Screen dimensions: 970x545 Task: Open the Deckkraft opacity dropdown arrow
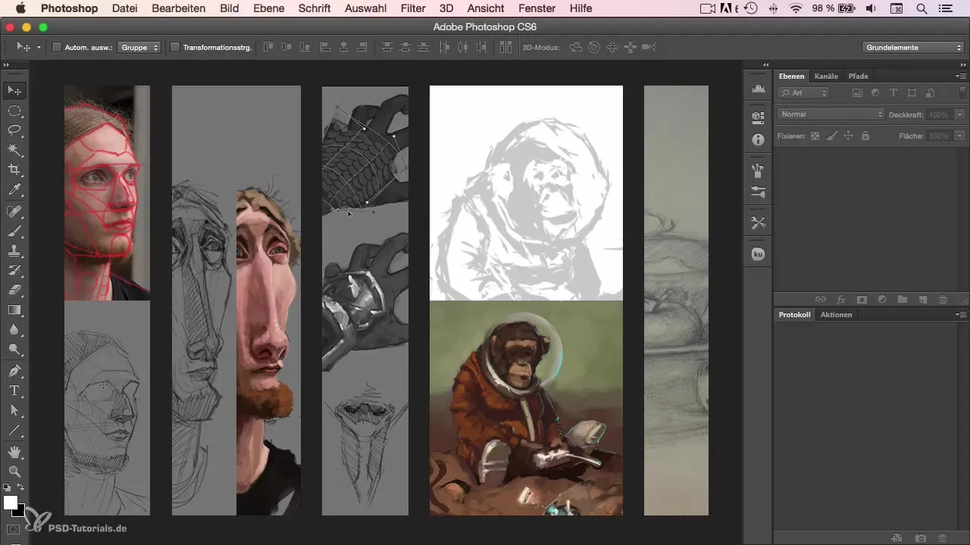coord(959,114)
